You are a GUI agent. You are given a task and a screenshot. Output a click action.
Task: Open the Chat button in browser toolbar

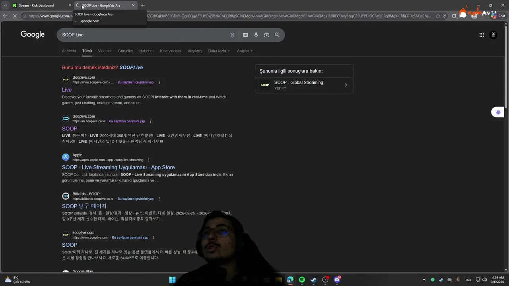pyautogui.click(x=499, y=16)
